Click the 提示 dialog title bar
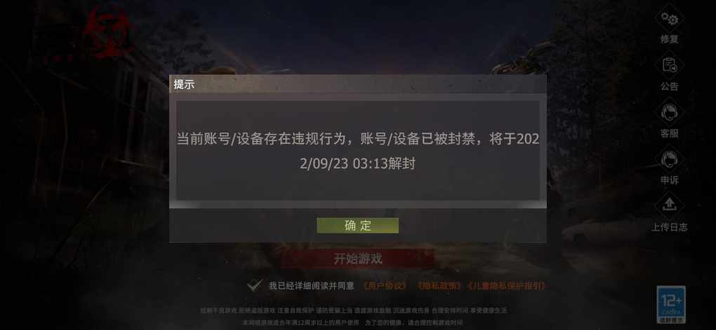The image size is (716, 330). coord(358,84)
